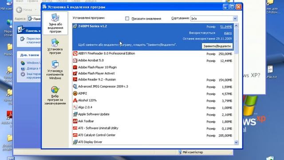Image resolution: width=284 pixels, height=160 pixels.
Task: Click the Adobe Acrobat 5.0 icon
Action: pos(75,60)
